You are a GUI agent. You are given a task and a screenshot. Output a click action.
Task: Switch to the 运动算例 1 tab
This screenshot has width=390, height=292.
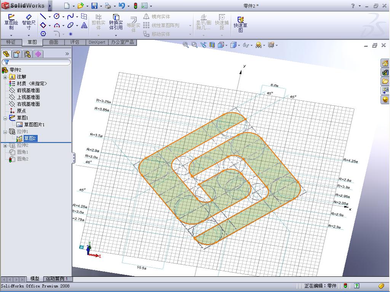click(57, 279)
